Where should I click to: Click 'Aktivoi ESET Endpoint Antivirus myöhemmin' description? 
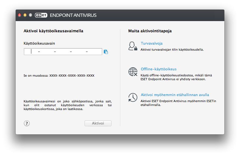[x=178, y=103]
